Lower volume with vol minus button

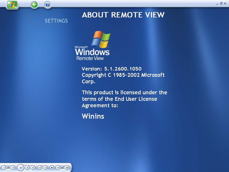pyautogui.click(x=58, y=168)
